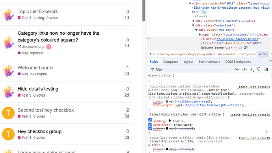This screenshot has width=272, height=153.
Task: Switch to the Styles tab
Action: pyautogui.click(x=154, y=62)
